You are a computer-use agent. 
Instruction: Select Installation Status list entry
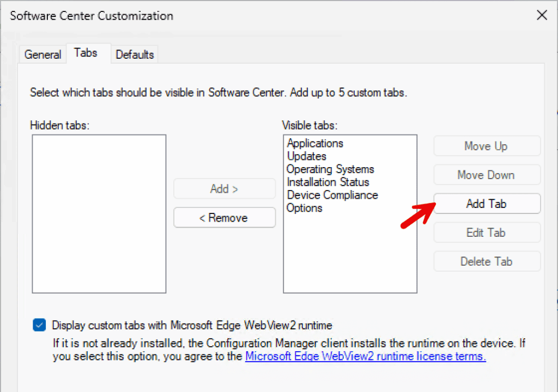point(327,182)
